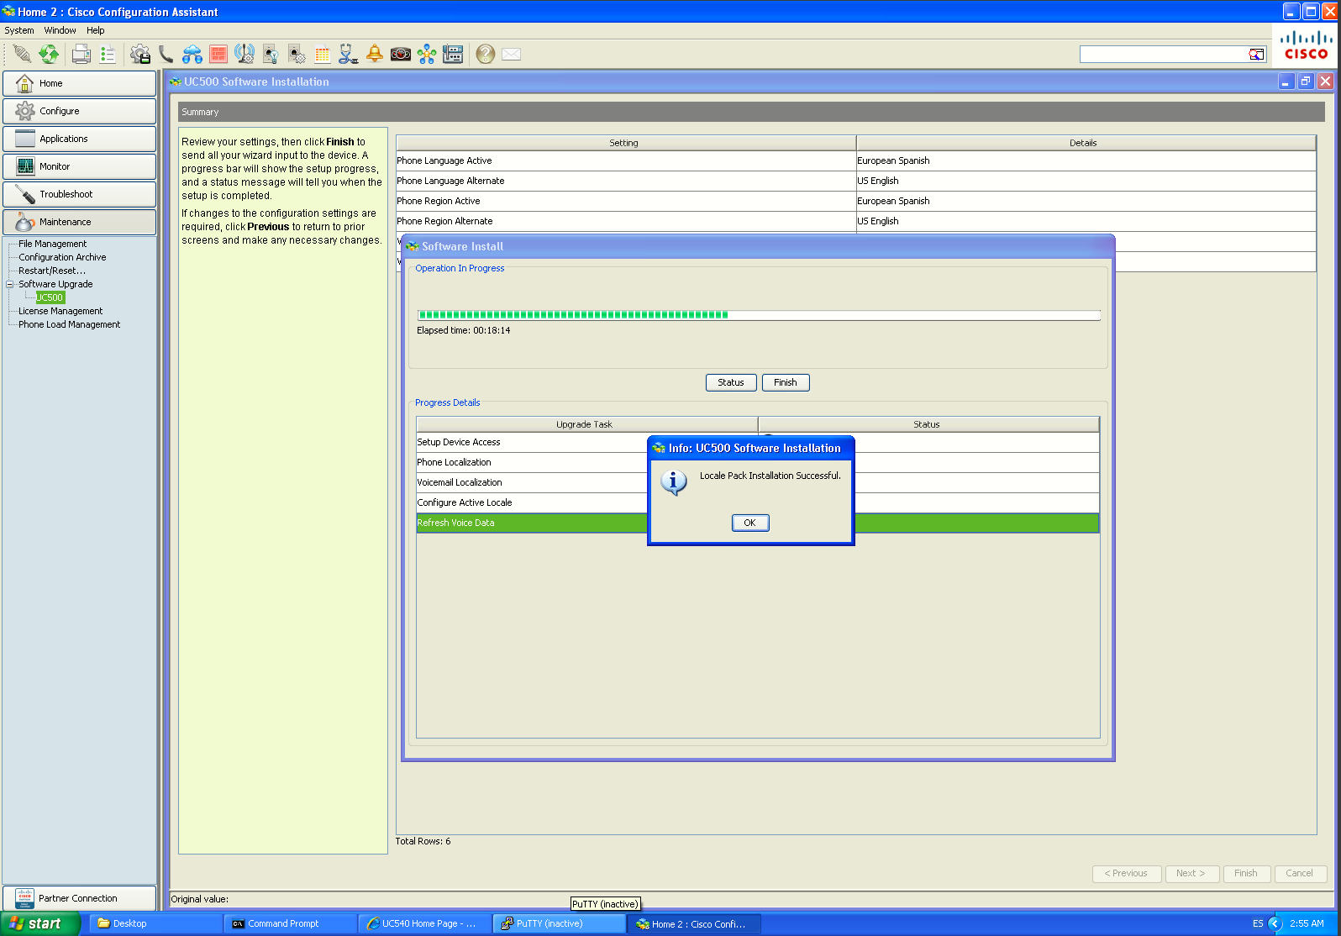
Task: Select Configure in the left sidebar
Action: tap(79, 111)
